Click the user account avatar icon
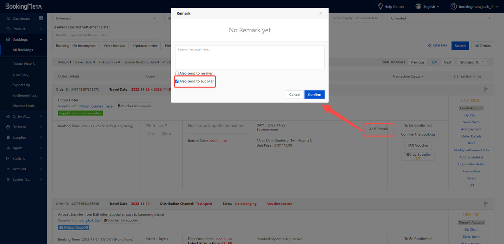The width and height of the screenshot is (504, 244). pos(454,6)
